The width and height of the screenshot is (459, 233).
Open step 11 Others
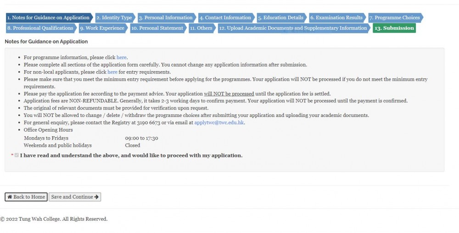(202, 28)
